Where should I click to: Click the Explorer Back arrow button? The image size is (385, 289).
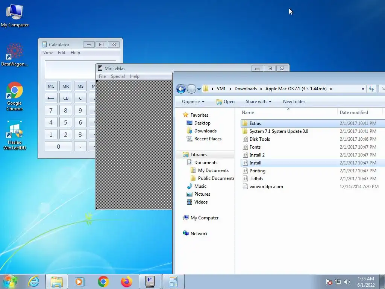[181, 89]
